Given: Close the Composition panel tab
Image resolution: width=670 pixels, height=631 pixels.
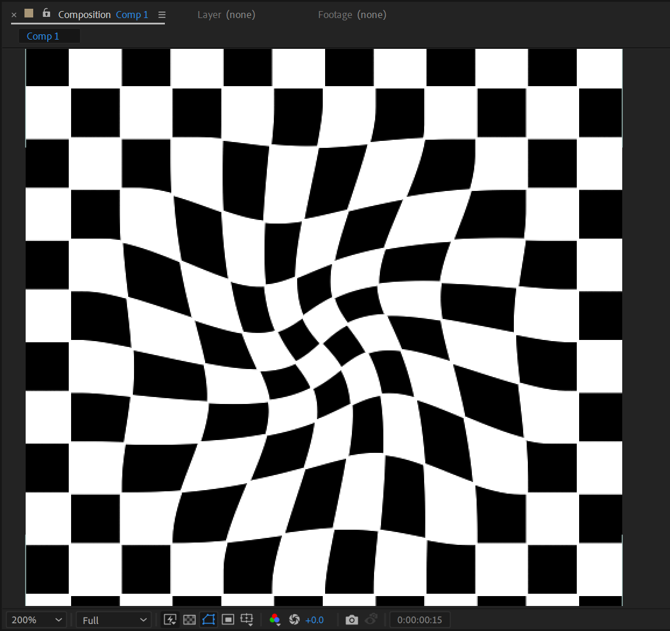Looking at the screenshot, I should (x=13, y=15).
